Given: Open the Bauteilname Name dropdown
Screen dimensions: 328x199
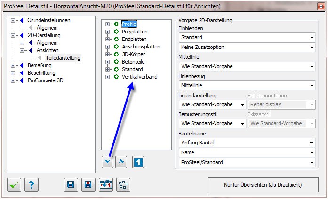Looking at the screenshot, I should click(247, 152).
